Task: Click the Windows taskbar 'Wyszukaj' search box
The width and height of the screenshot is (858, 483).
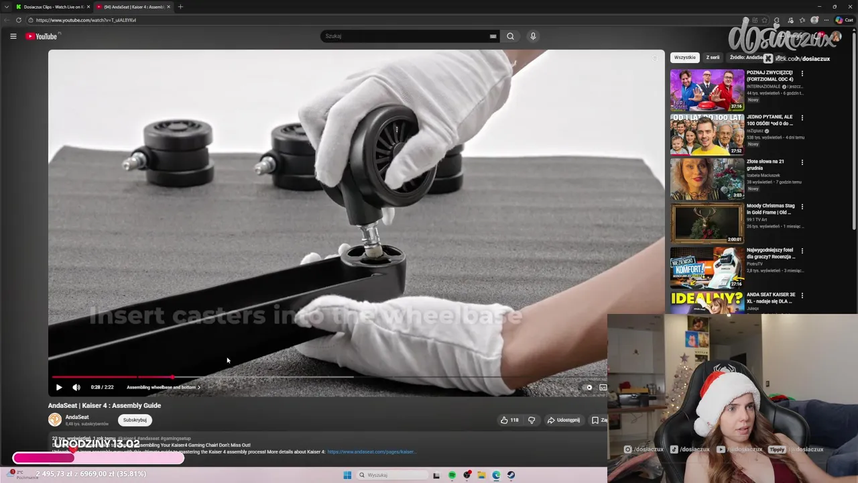Action: (391, 475)
